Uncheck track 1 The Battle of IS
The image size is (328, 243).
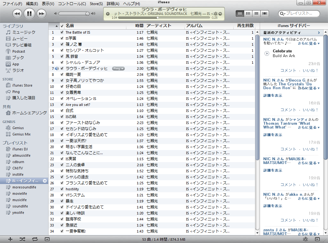(62, 32)
